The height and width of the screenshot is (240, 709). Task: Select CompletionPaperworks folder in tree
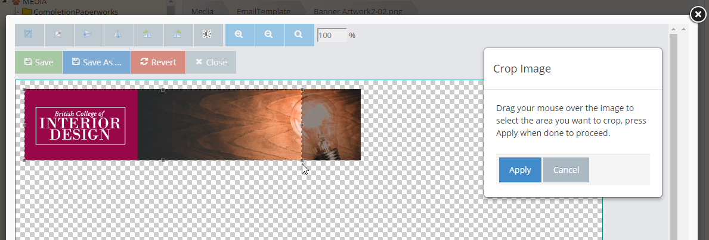click(x=76, y=12)
